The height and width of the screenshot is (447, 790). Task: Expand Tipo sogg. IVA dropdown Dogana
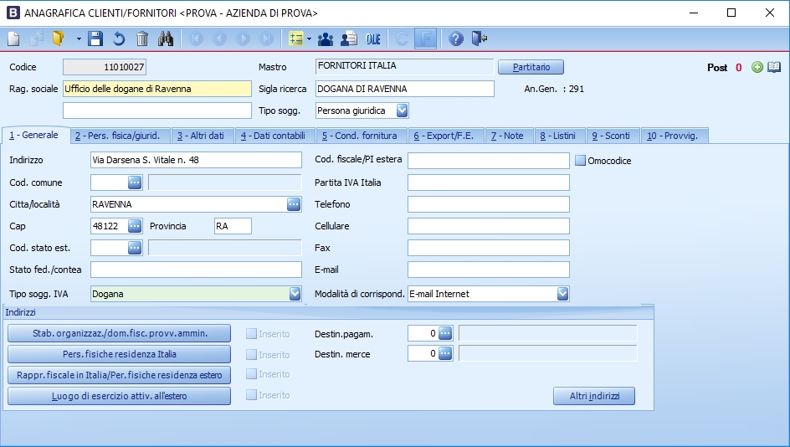tap(295, 294)
